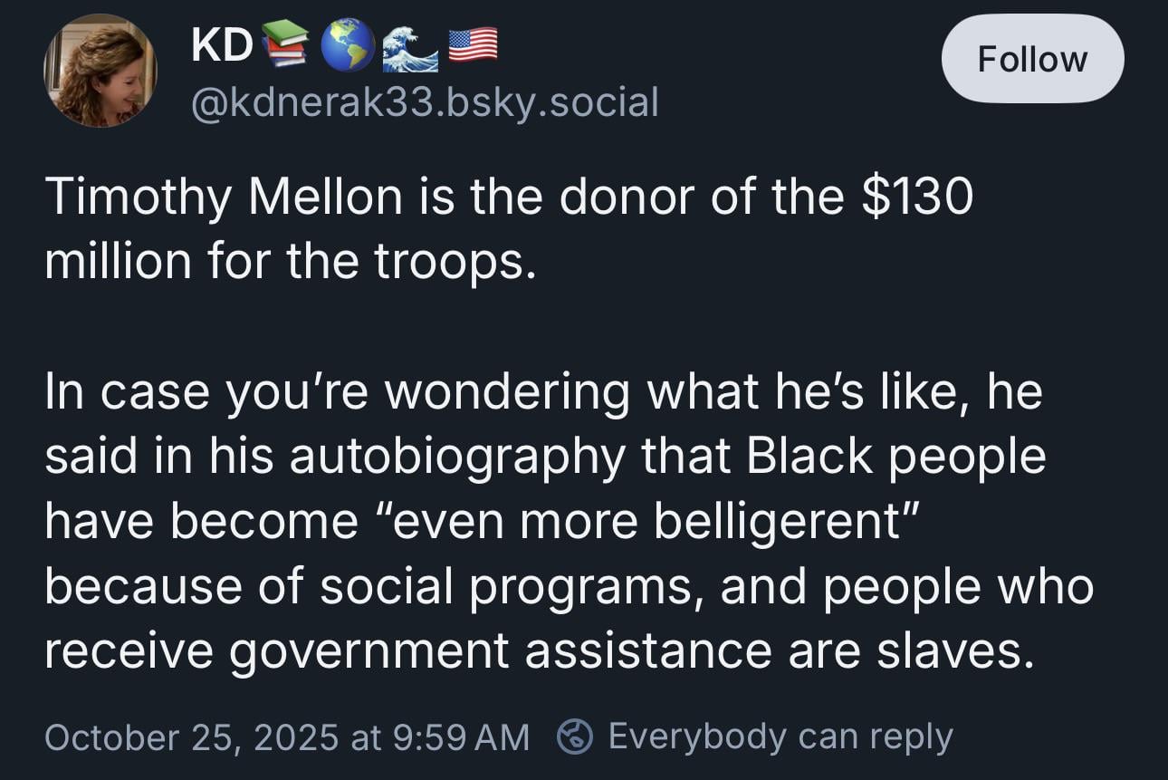Click the KD profile avatar photo

coord(101,72)
